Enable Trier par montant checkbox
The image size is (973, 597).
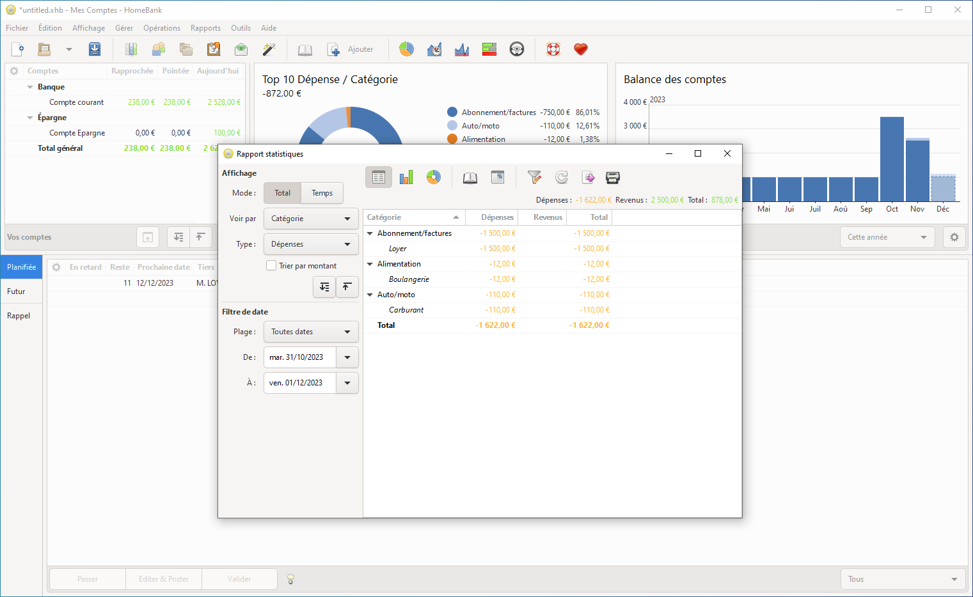(271, 265)
